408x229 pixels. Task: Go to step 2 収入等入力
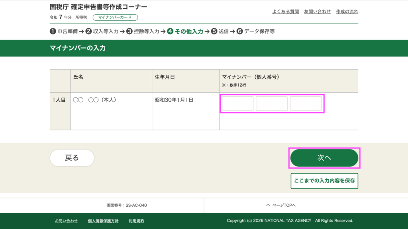(102, 31)
